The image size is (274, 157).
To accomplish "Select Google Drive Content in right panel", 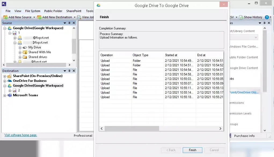I will [x=244, y=68].
